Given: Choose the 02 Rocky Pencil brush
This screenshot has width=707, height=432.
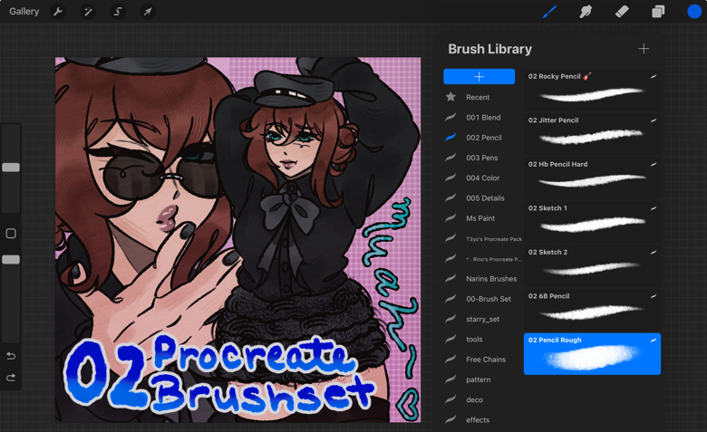Looking at the screenshot, I should 592,90.
